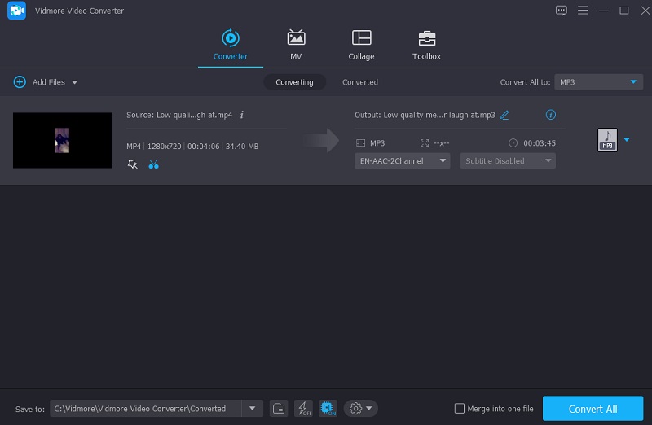Click the video thumbnail preview
652x425 pixels.
(63, 140)
